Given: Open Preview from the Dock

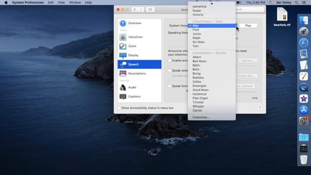Looking at the screenshot, I should [x=304, y=54].
